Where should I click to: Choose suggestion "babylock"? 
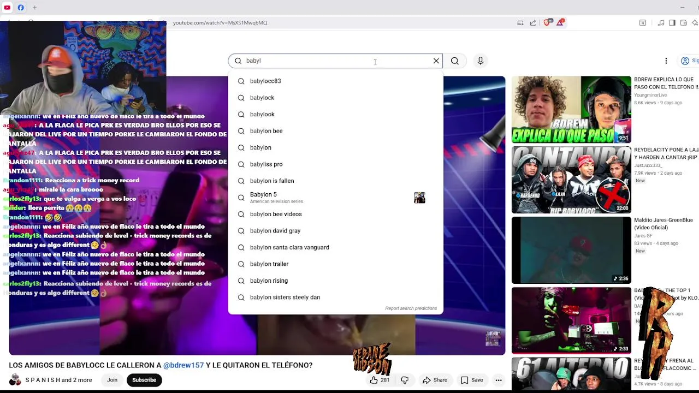pyautogui.click(x=335, y=98)
